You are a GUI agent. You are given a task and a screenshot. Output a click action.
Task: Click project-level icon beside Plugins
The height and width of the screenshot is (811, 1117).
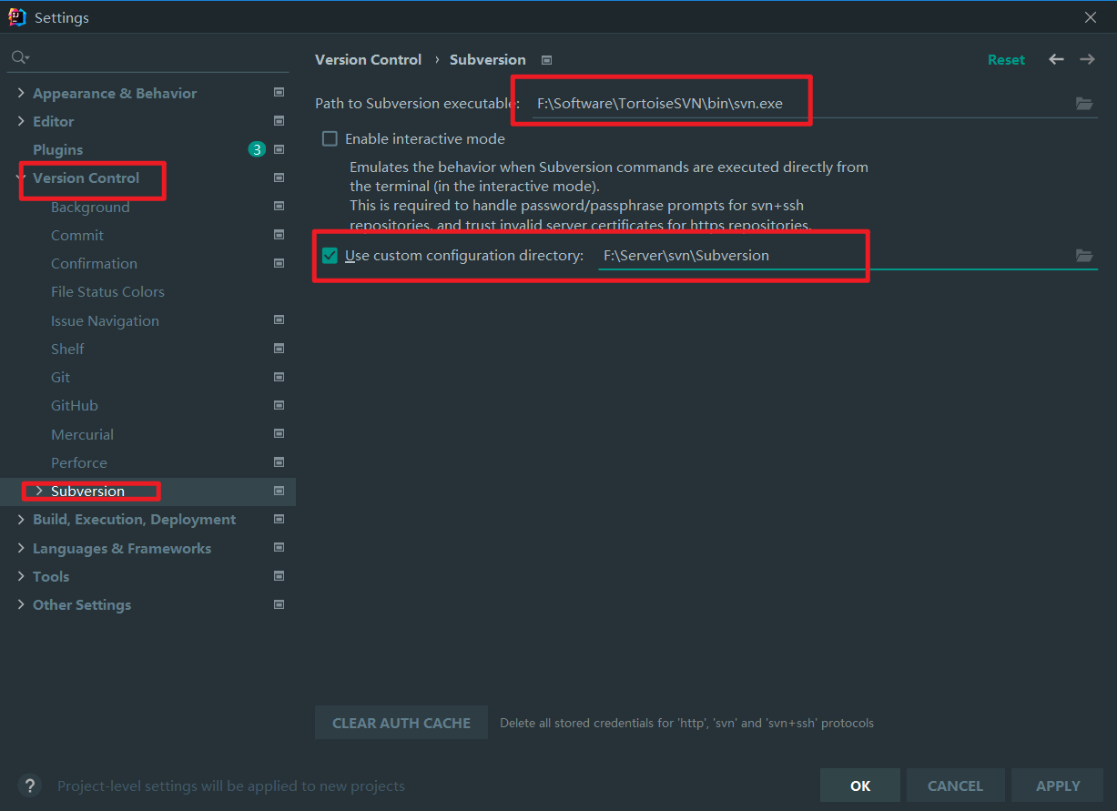click(279, 149)
